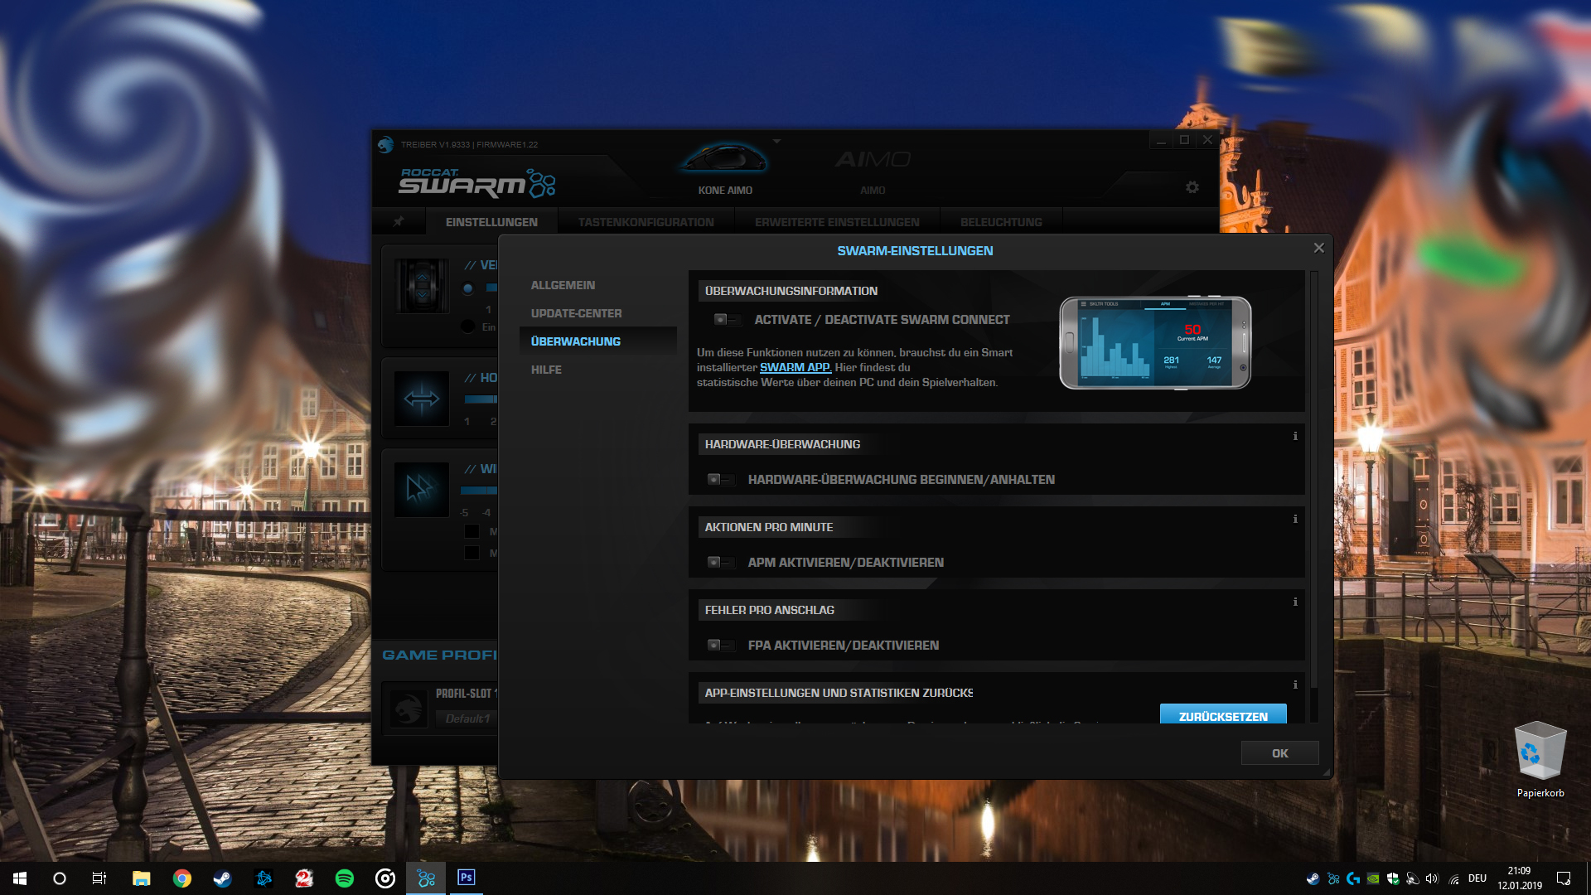The height and width of the screenshot is (895, 1591).
Task: Open Spotify from the taskbar
Action: tap(345, 878)
